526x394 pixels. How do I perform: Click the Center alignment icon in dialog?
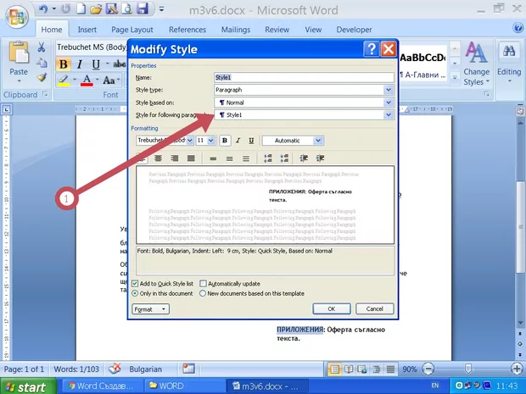[x=158, y=158]
